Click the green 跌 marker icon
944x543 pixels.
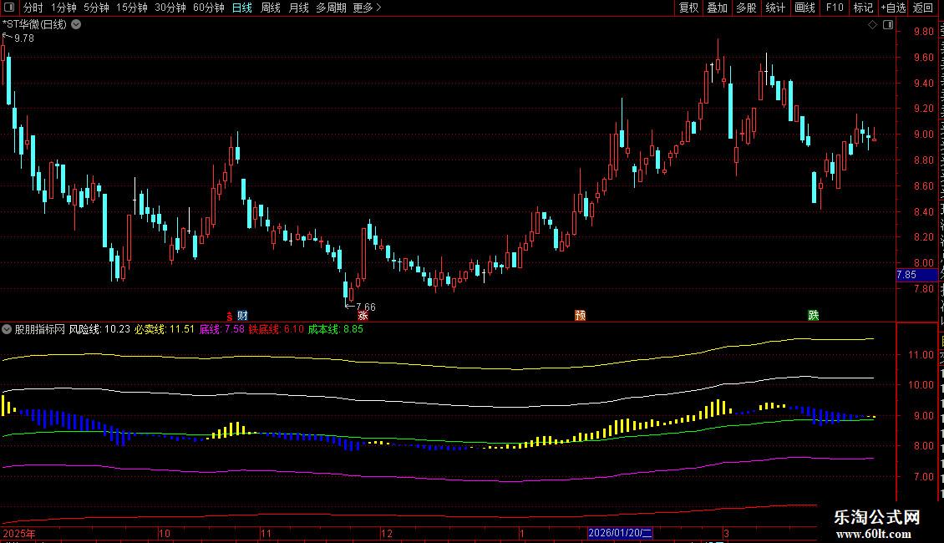[x=814, y=316]
